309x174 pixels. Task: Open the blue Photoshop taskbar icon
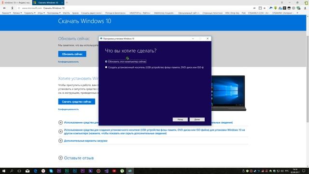tap(75, 171)
